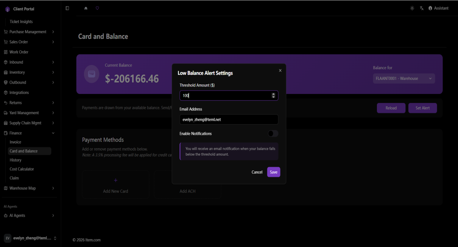The height and width of the screenshot is (247, 458).
Task: Click the Work Order grid icon
Action: click(5, 52)
